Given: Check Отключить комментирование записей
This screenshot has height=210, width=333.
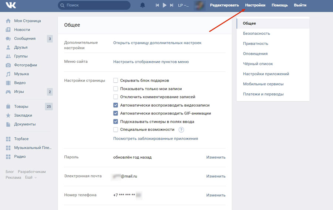Looking at the screenshot, I should [115, 97].
